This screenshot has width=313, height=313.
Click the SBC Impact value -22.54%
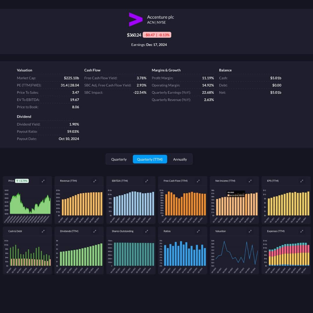pyautogui.click(x=140, y=92)
